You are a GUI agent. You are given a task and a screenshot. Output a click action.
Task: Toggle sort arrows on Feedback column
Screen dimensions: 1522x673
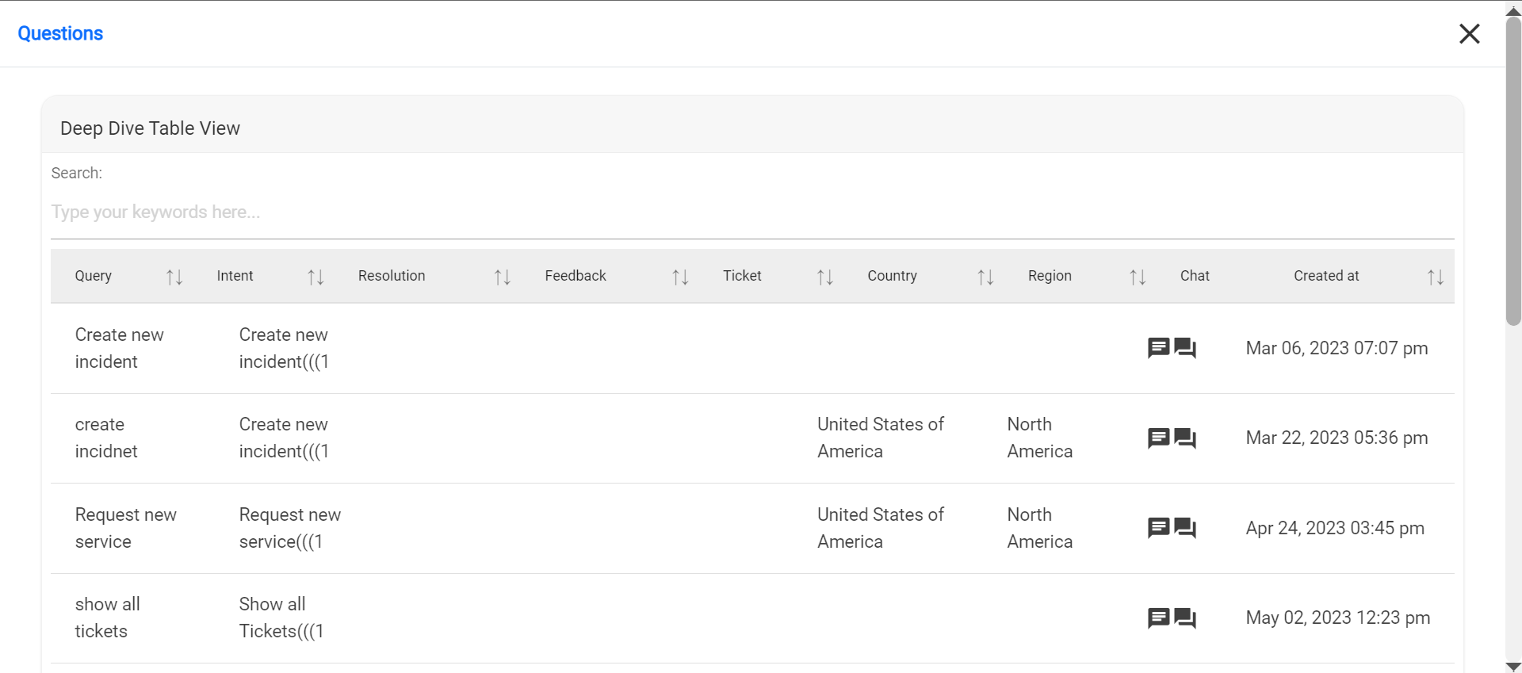680,277
